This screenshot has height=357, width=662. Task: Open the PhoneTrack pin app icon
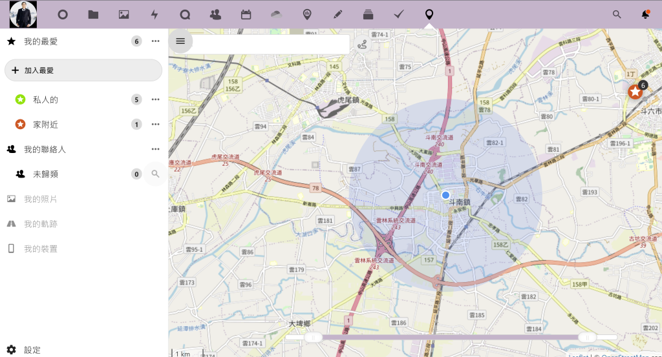pyautogui.click(x=307, y=15)
